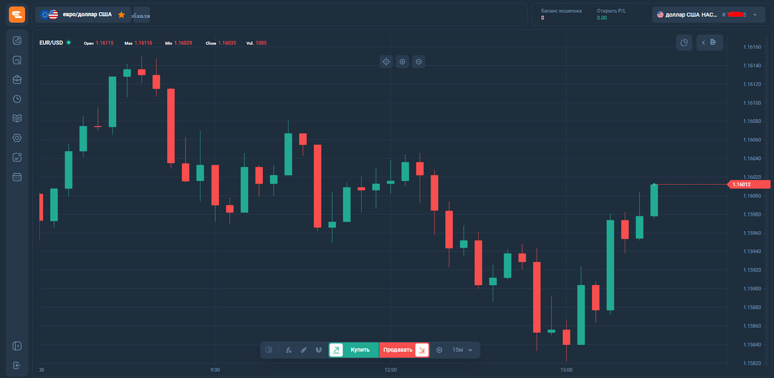Click the add instrument tab
Image resolution: width=774 pixels, height=378 pixels.
click(141, 15)
